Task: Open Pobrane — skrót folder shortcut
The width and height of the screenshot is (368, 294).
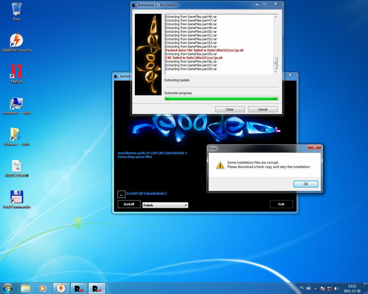Action: tap(17, 137)
